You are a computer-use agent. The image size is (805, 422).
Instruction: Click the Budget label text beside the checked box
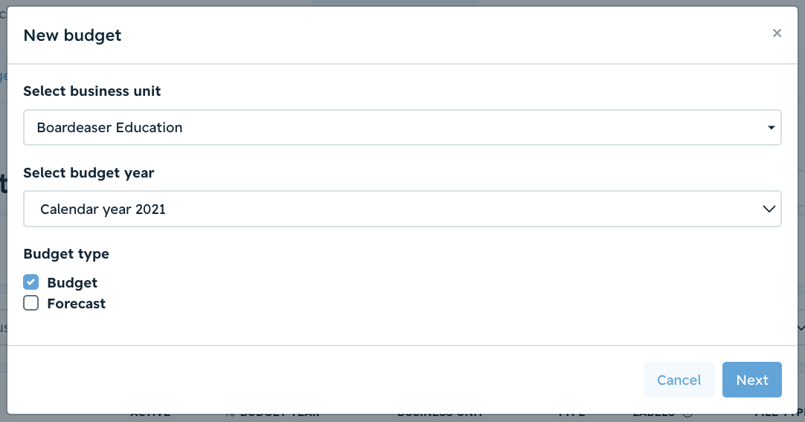(x=72, y=282)
